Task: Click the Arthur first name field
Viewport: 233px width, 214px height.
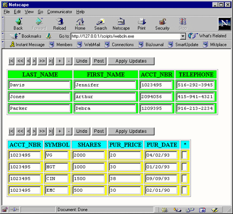Action: [105, 97]
